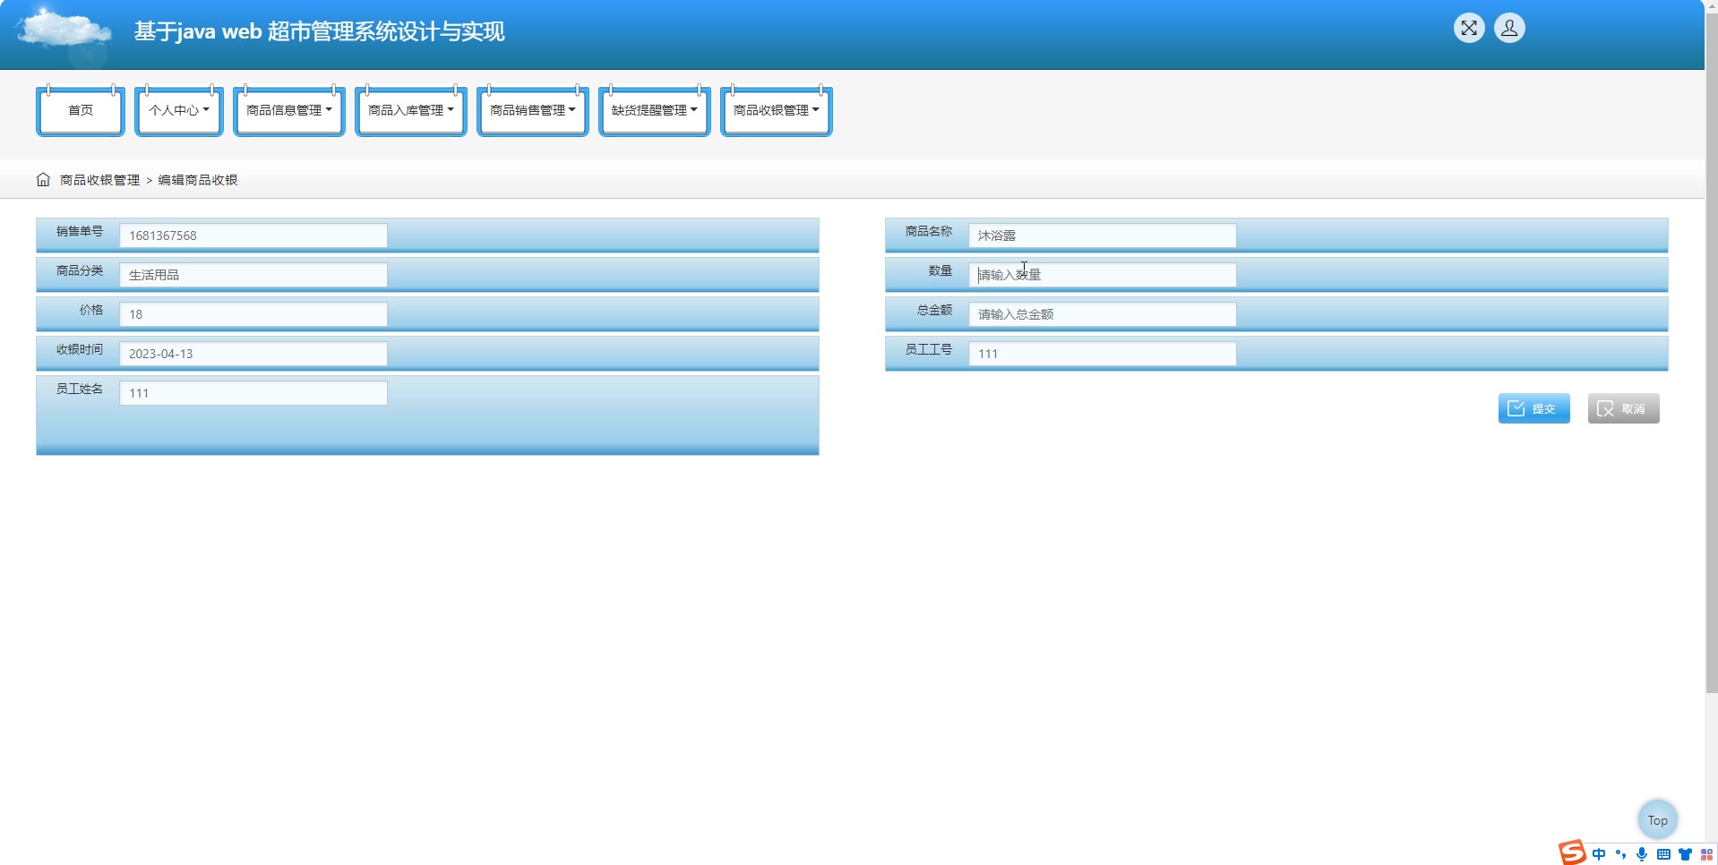Click the 总金额 field label
Screen dimensions: 1718x865
coord(934,310)
